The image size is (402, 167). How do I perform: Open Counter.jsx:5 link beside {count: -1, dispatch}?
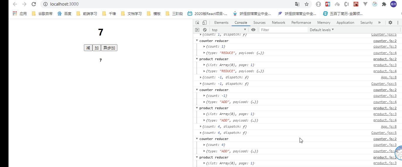click(x=384, y=84)
